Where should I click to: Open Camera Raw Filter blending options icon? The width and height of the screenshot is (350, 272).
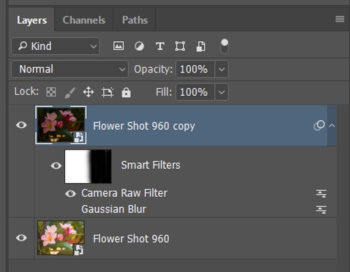pyautogui.click(x=321, y=193)
